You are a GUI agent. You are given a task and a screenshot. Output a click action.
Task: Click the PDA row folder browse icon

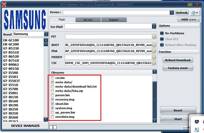(154, 51)
